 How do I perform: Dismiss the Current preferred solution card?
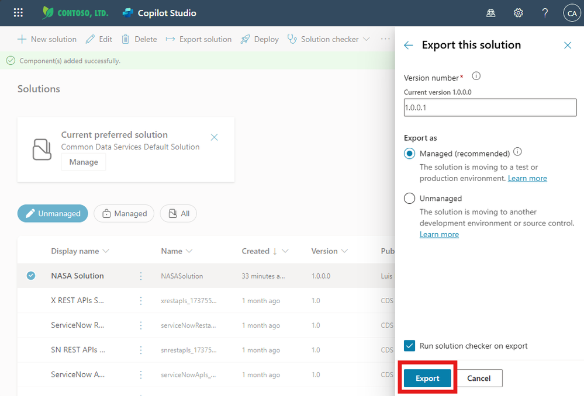[214, 137]
